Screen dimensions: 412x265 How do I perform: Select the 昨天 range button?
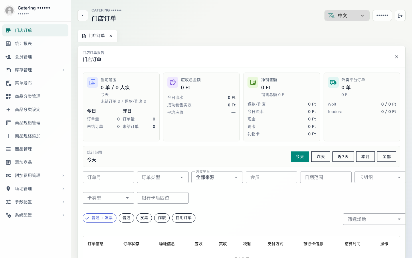(321, 157)
